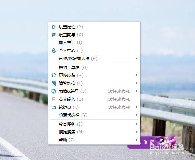Open 搜狗工具箱 (O) from the menu
Image resolution: width=195 pixels, height=160 pixels.
pos(94,68)
